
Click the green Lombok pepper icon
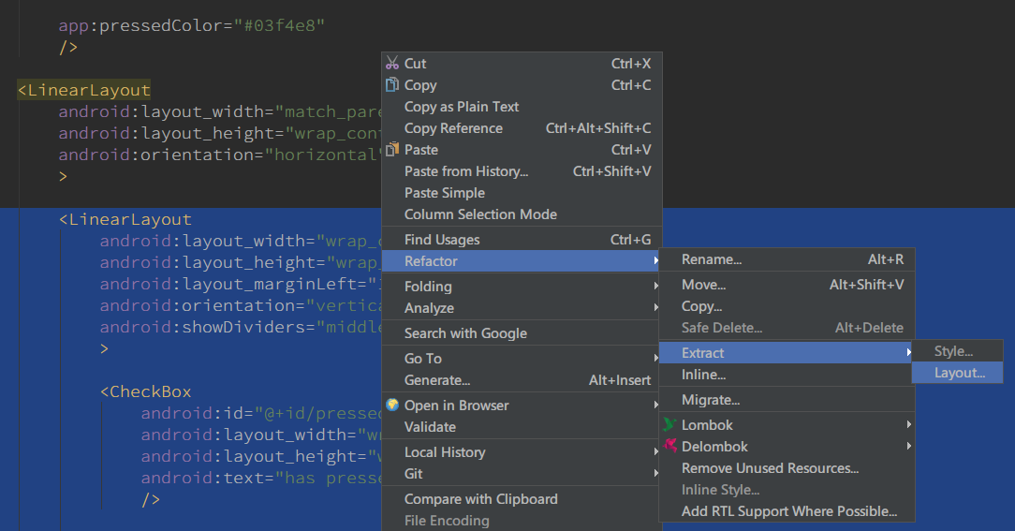coord(669,425)
